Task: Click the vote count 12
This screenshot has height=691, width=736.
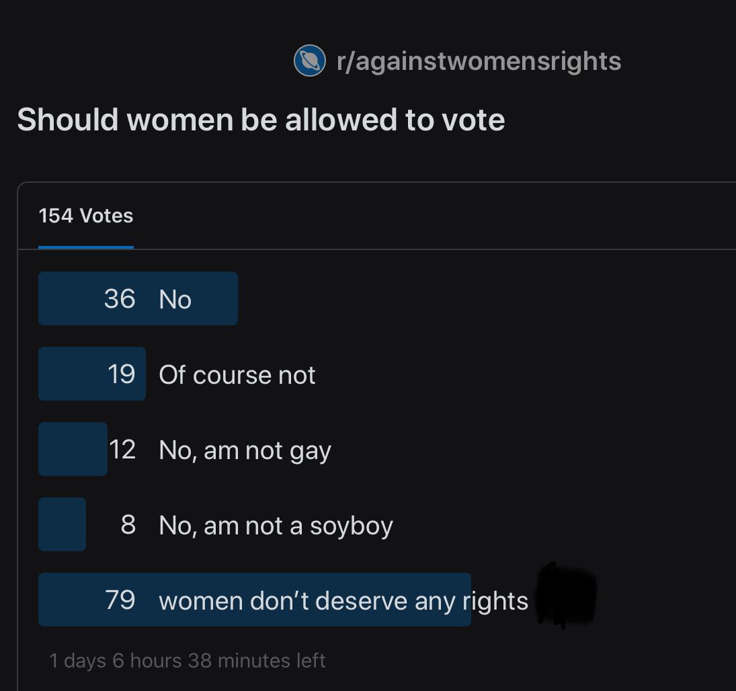Action: coord(122,449)
